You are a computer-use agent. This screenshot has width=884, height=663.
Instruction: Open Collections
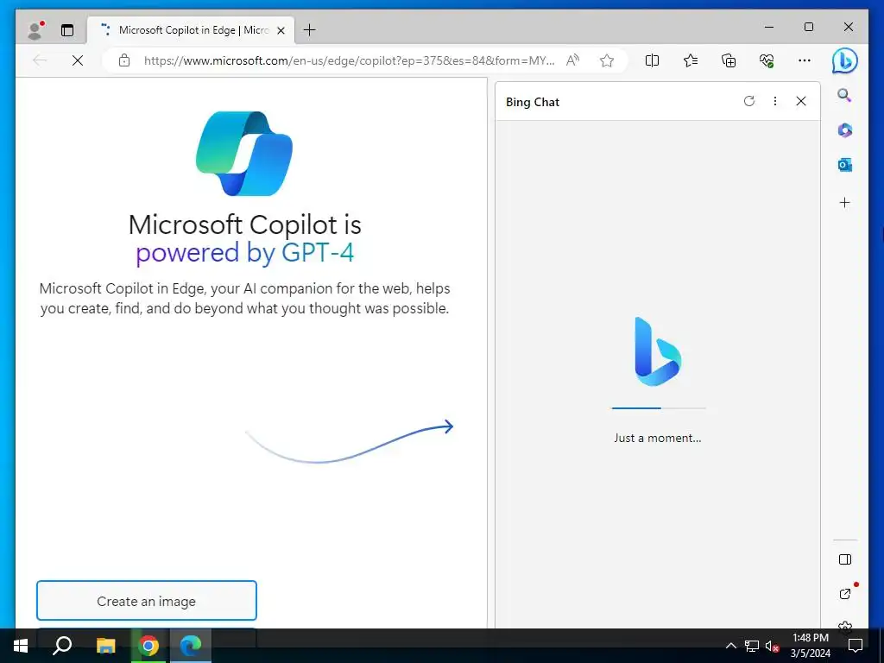pos(729,60)
